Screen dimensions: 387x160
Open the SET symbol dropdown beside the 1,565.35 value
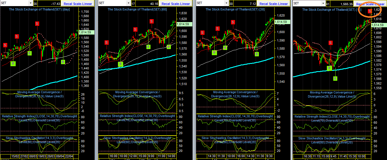pos(323,3)
